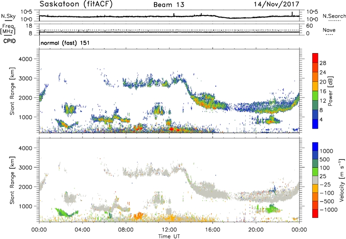Click the Power panel 'Slant Range [km]' label
The image size is (346, 239).
(x=12, y=91)
